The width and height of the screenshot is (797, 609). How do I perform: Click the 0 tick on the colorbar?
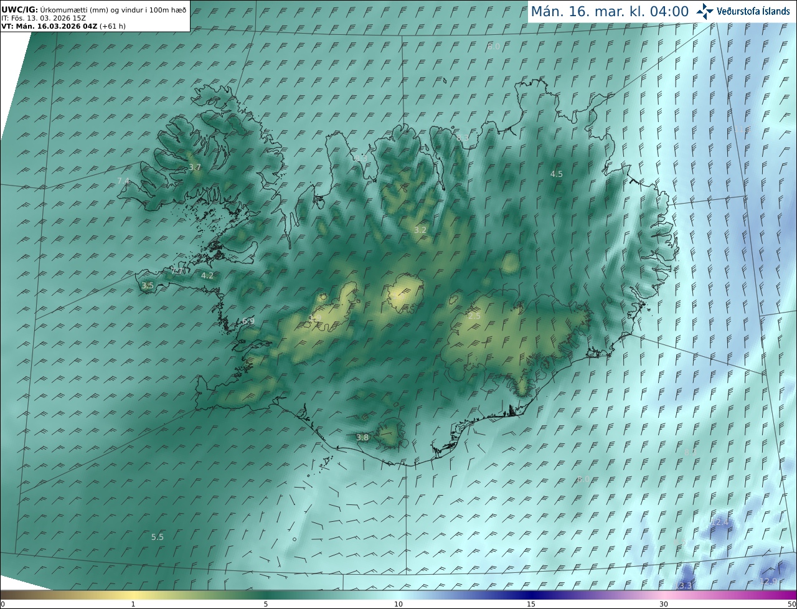click(x=2, y=604)
